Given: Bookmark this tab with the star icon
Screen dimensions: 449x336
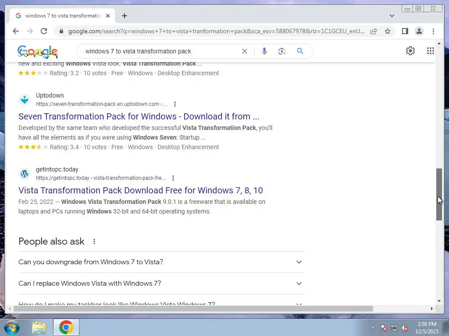Looking at the screenshot, I should click(x=388, y=31).
